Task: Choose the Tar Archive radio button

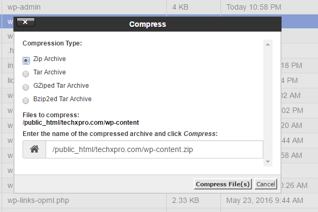Action: point(26,74)
